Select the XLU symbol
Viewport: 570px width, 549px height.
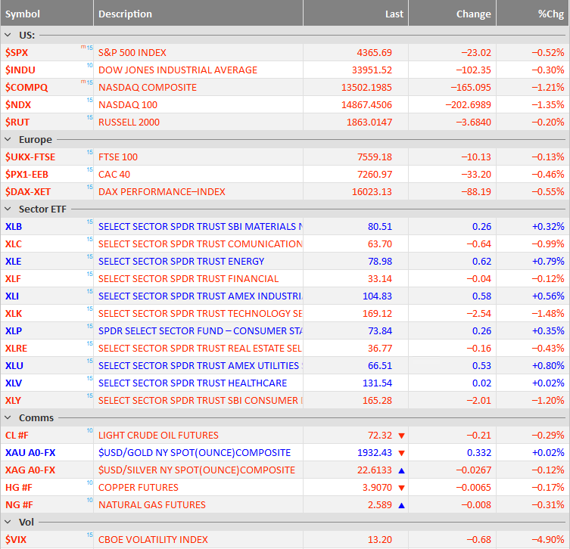pyautogui.click(x=14, y=366)
